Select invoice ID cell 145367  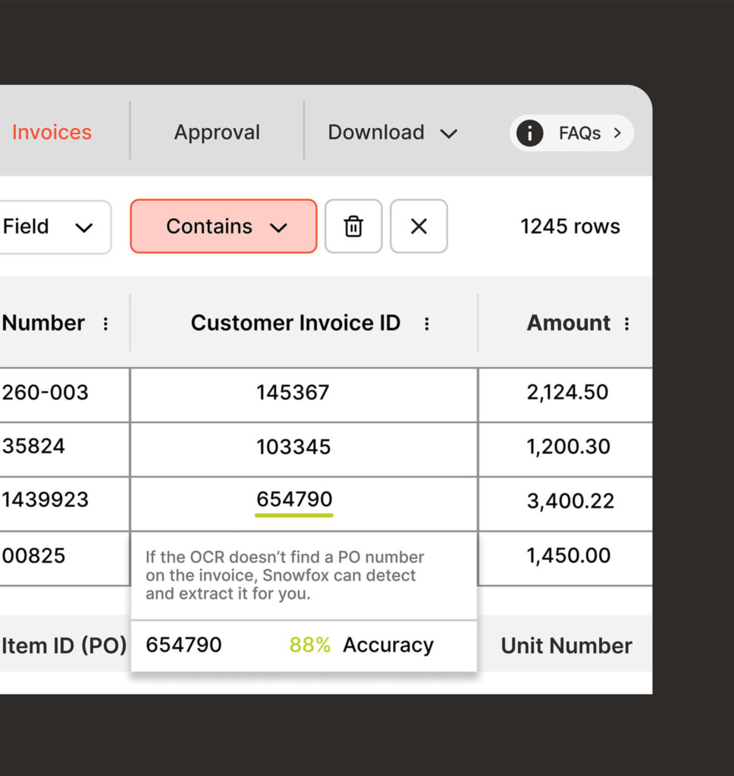pyautogui.click(x=293, y=393)
